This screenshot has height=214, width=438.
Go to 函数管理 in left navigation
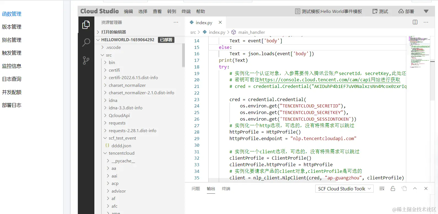tap(12, 14)
